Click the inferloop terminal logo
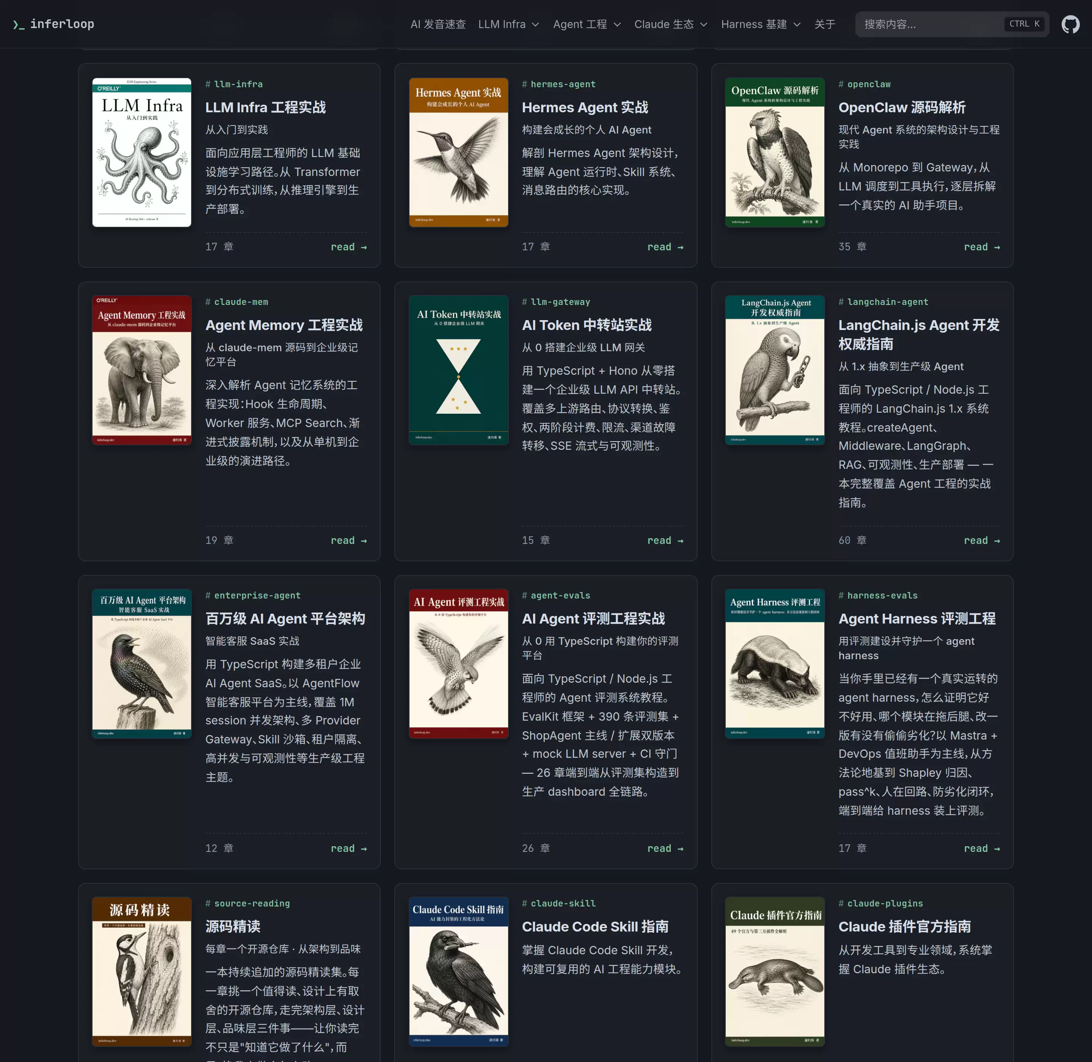The height and width of the screenshot is (1062, 1092). [53, 24]
